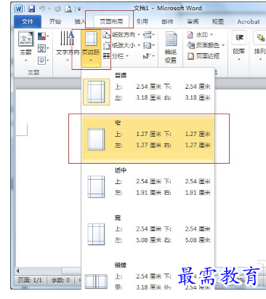Open the theme colors dropdown
266x299 pixels.
point(43,37)
